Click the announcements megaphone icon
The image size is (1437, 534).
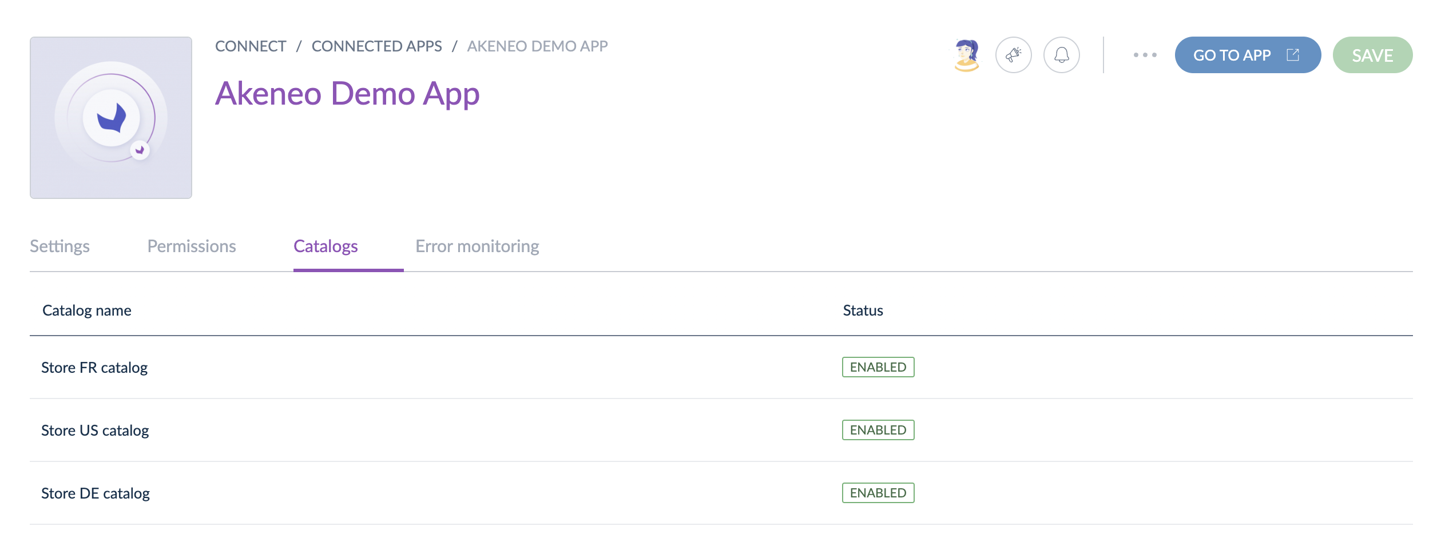pyautogui.click(x=1014, y=55)
